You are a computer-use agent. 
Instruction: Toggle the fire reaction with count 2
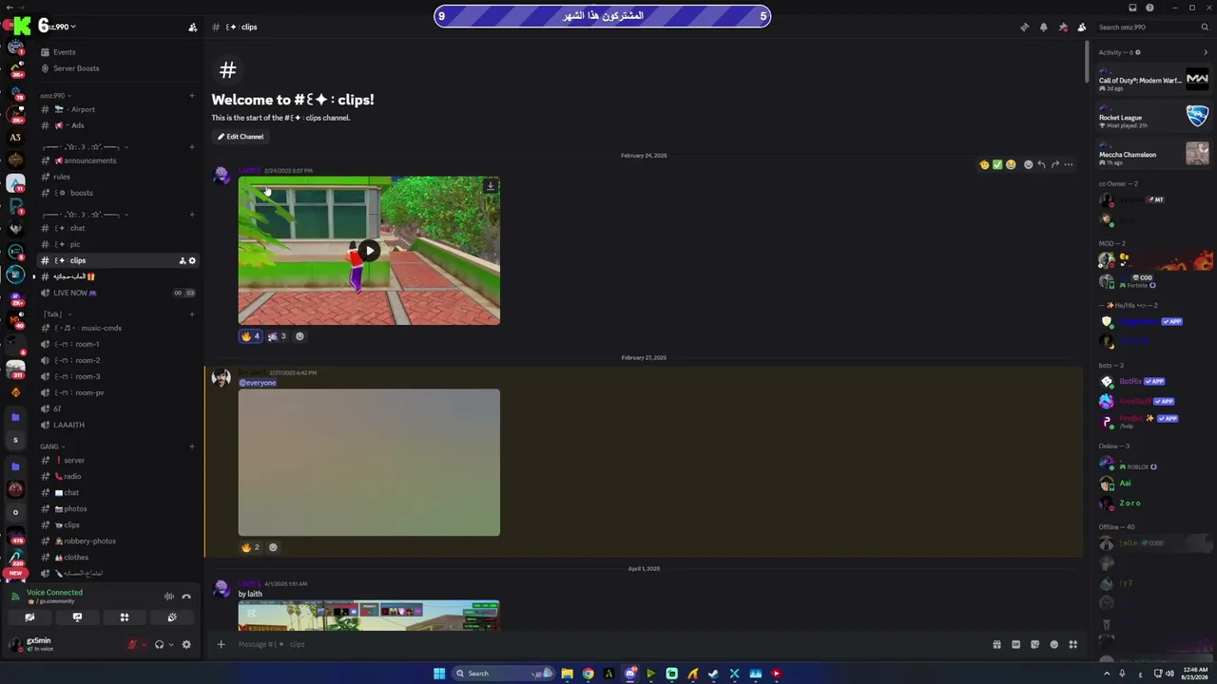click(x=250, y=547)
